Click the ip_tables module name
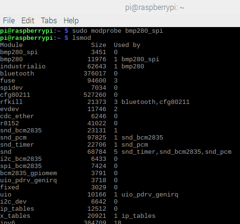This screenshot has height=224, width=240. [x=17, y=209]
